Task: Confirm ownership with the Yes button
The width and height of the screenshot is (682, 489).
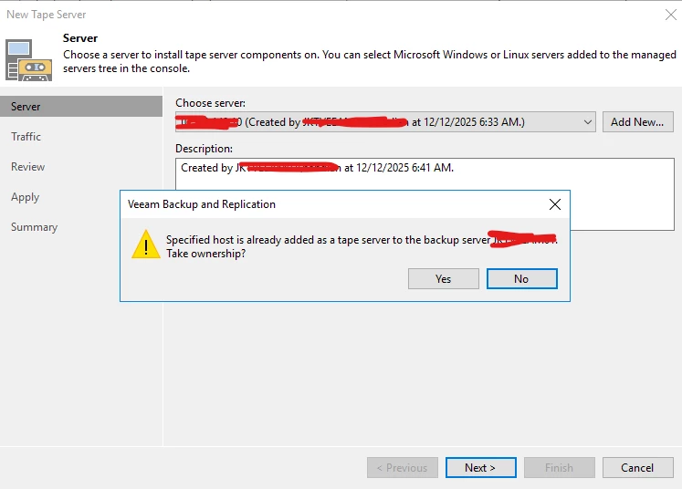Action: tap(443, 278)
